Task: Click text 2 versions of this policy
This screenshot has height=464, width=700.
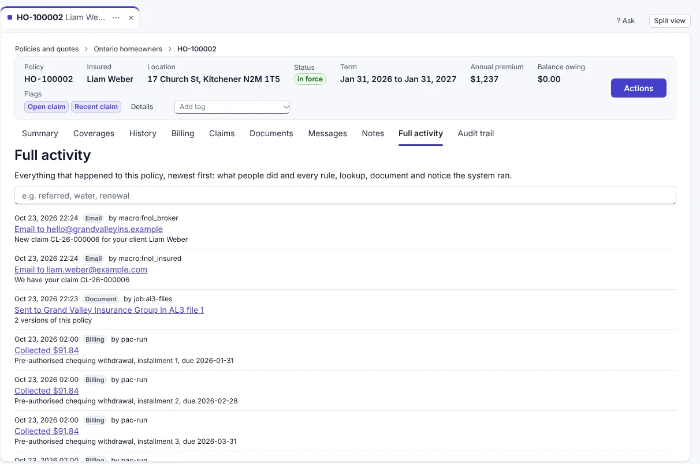Action: tap(53, 320)
